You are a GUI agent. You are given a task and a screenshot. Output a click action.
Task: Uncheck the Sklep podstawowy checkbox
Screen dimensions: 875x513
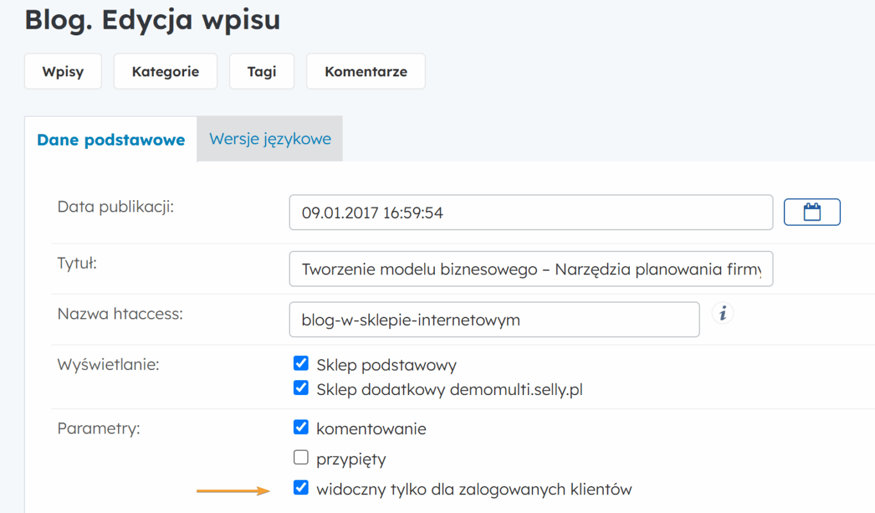pyautogui.click(x=301, y=364)
